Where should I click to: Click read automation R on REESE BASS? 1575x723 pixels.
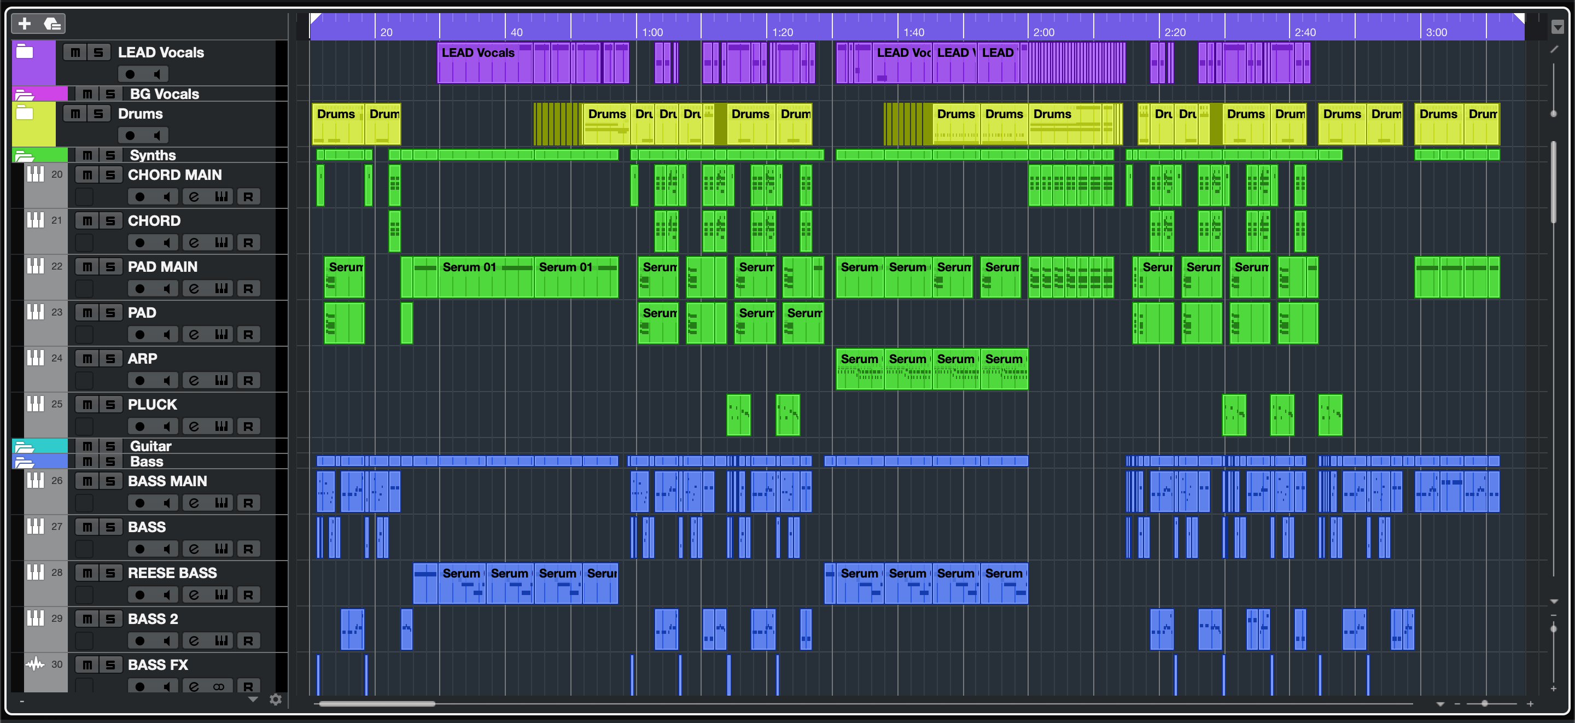click(248, 594)
